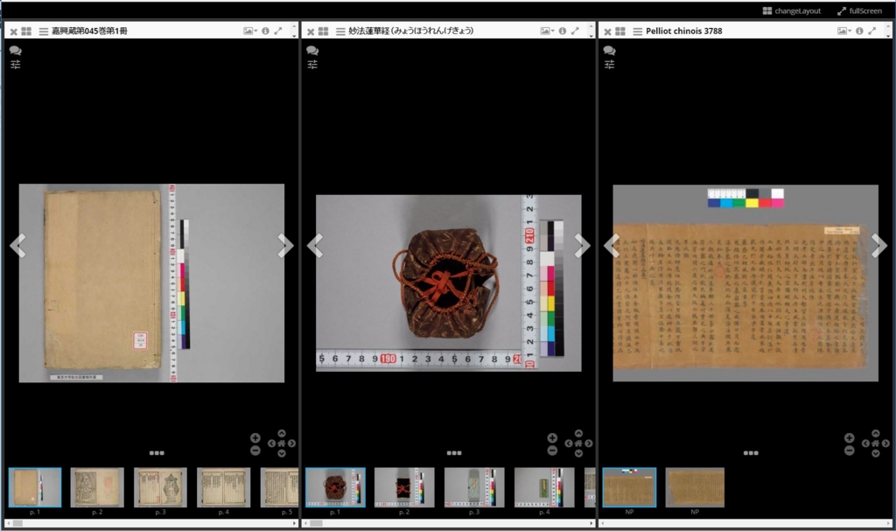Toggle table of contents hamburger in 妙法蓮華経 window

pyautogui.click(x=340, y=31)
